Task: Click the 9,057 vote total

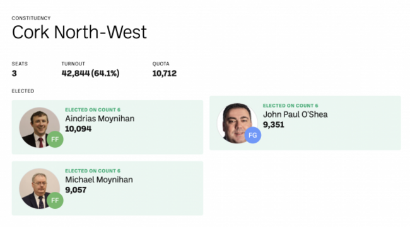Action: click(76, 190)
